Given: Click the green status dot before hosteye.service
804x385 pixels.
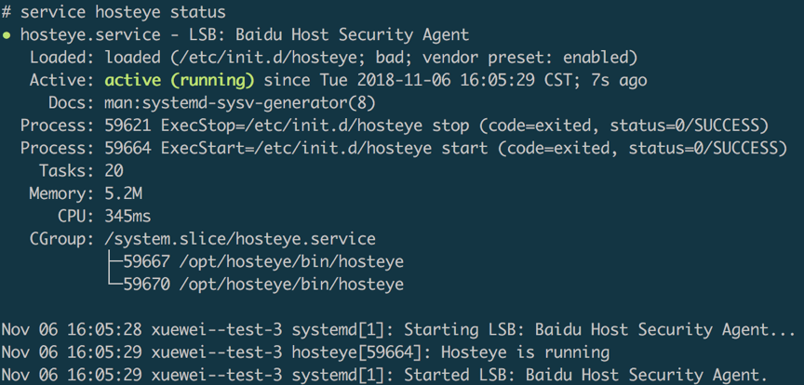Looking at the screenshot, I should click(7, 35).
